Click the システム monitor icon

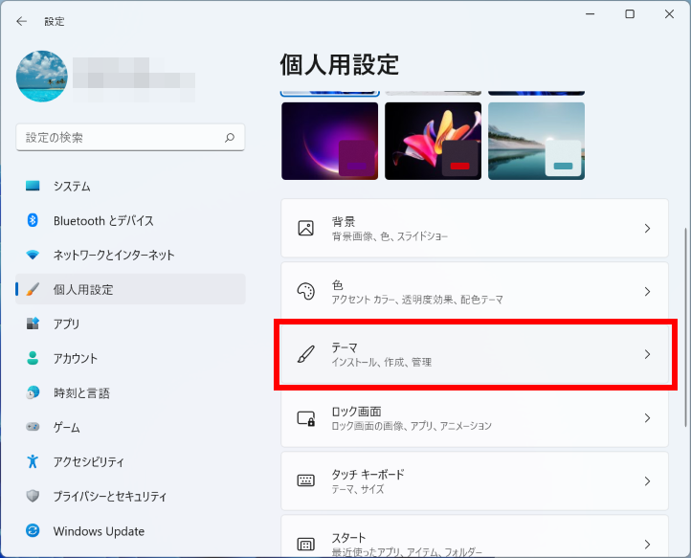click(33, 186)
